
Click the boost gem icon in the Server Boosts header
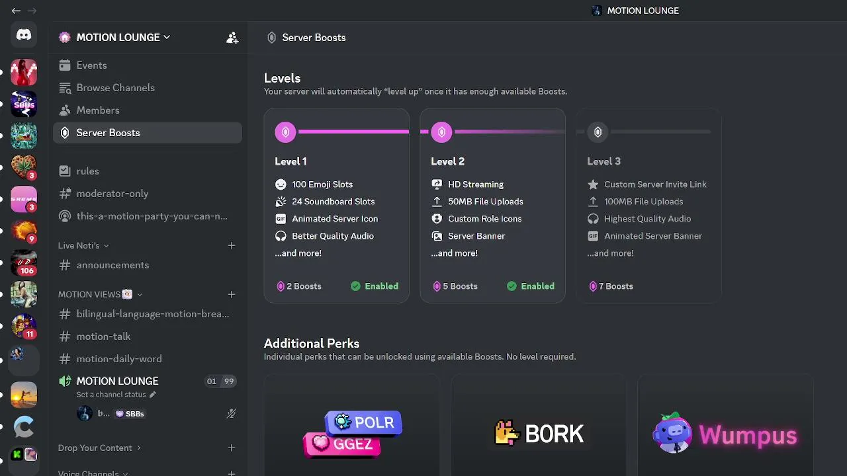coord(271,38)
